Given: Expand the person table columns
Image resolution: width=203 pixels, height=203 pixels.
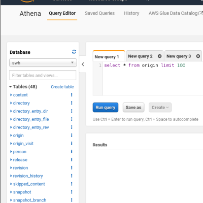Looking at the screenshot, I should [11, 152].
